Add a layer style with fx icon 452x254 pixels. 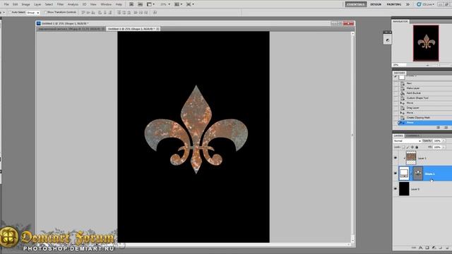point(421,248)
